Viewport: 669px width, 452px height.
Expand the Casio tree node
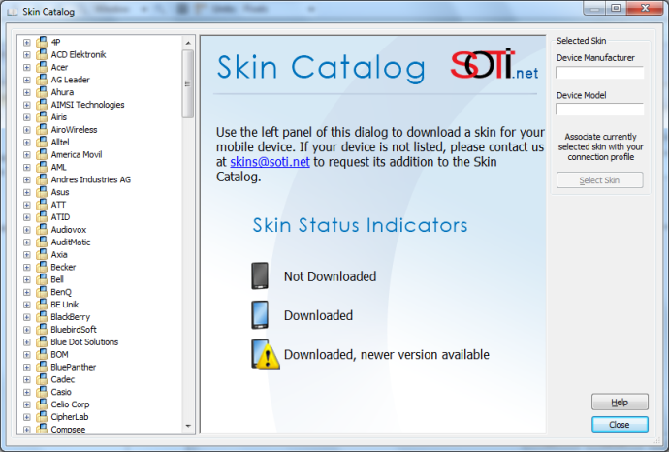pyautogui.click(x=27, y=392)
